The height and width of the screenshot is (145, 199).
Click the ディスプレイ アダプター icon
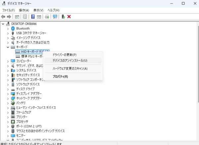[x=13, y=94]
